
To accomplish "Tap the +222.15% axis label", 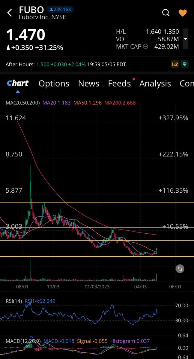I will pos(173,154).
